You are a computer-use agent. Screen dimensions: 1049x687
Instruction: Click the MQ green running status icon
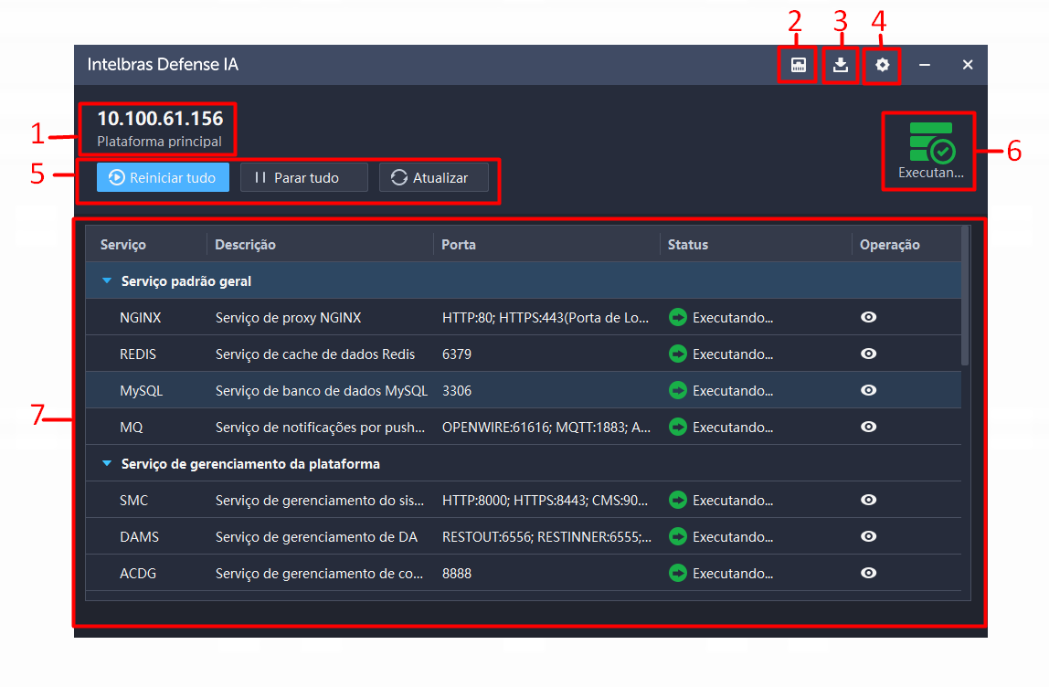point(678,427)
